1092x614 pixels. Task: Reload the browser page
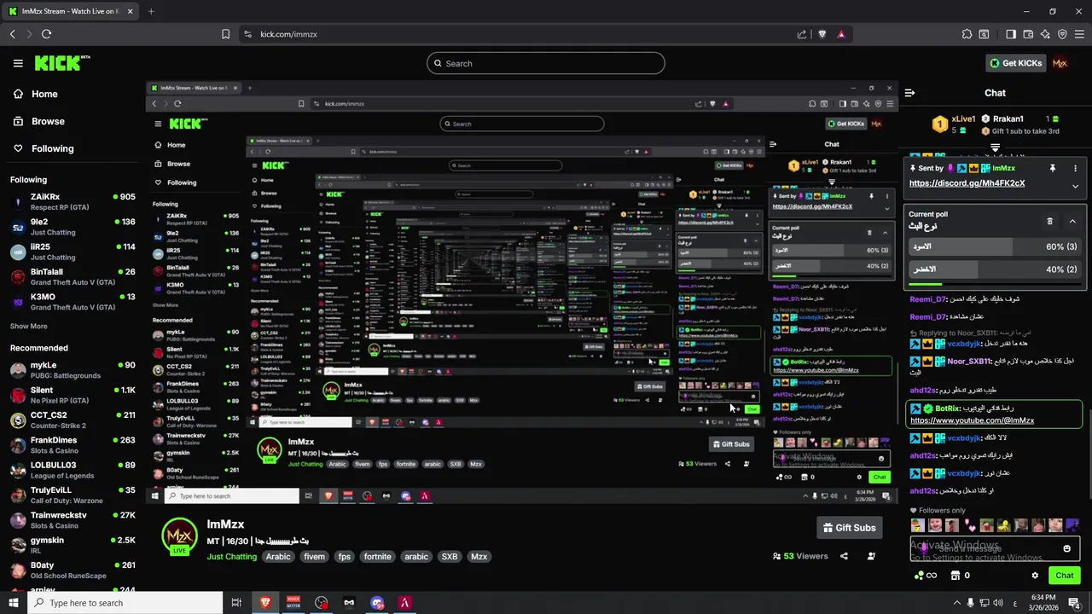[46, 34]
